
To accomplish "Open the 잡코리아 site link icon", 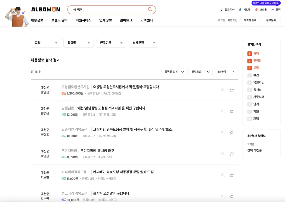I will tap(221, 10).
